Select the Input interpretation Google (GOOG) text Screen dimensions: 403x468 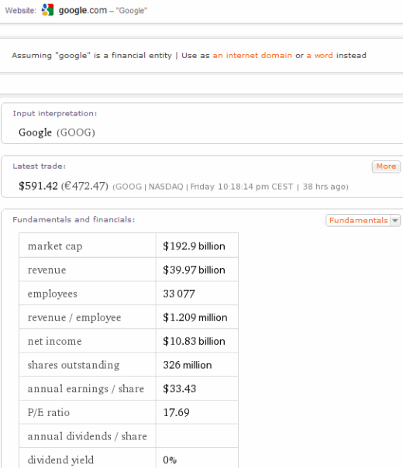click(57, 132)
